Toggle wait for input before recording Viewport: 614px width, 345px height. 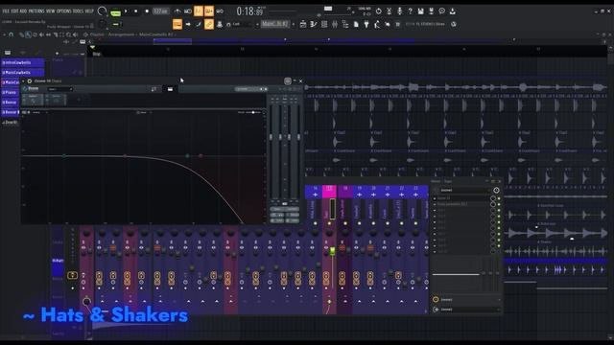coord(188,11)
